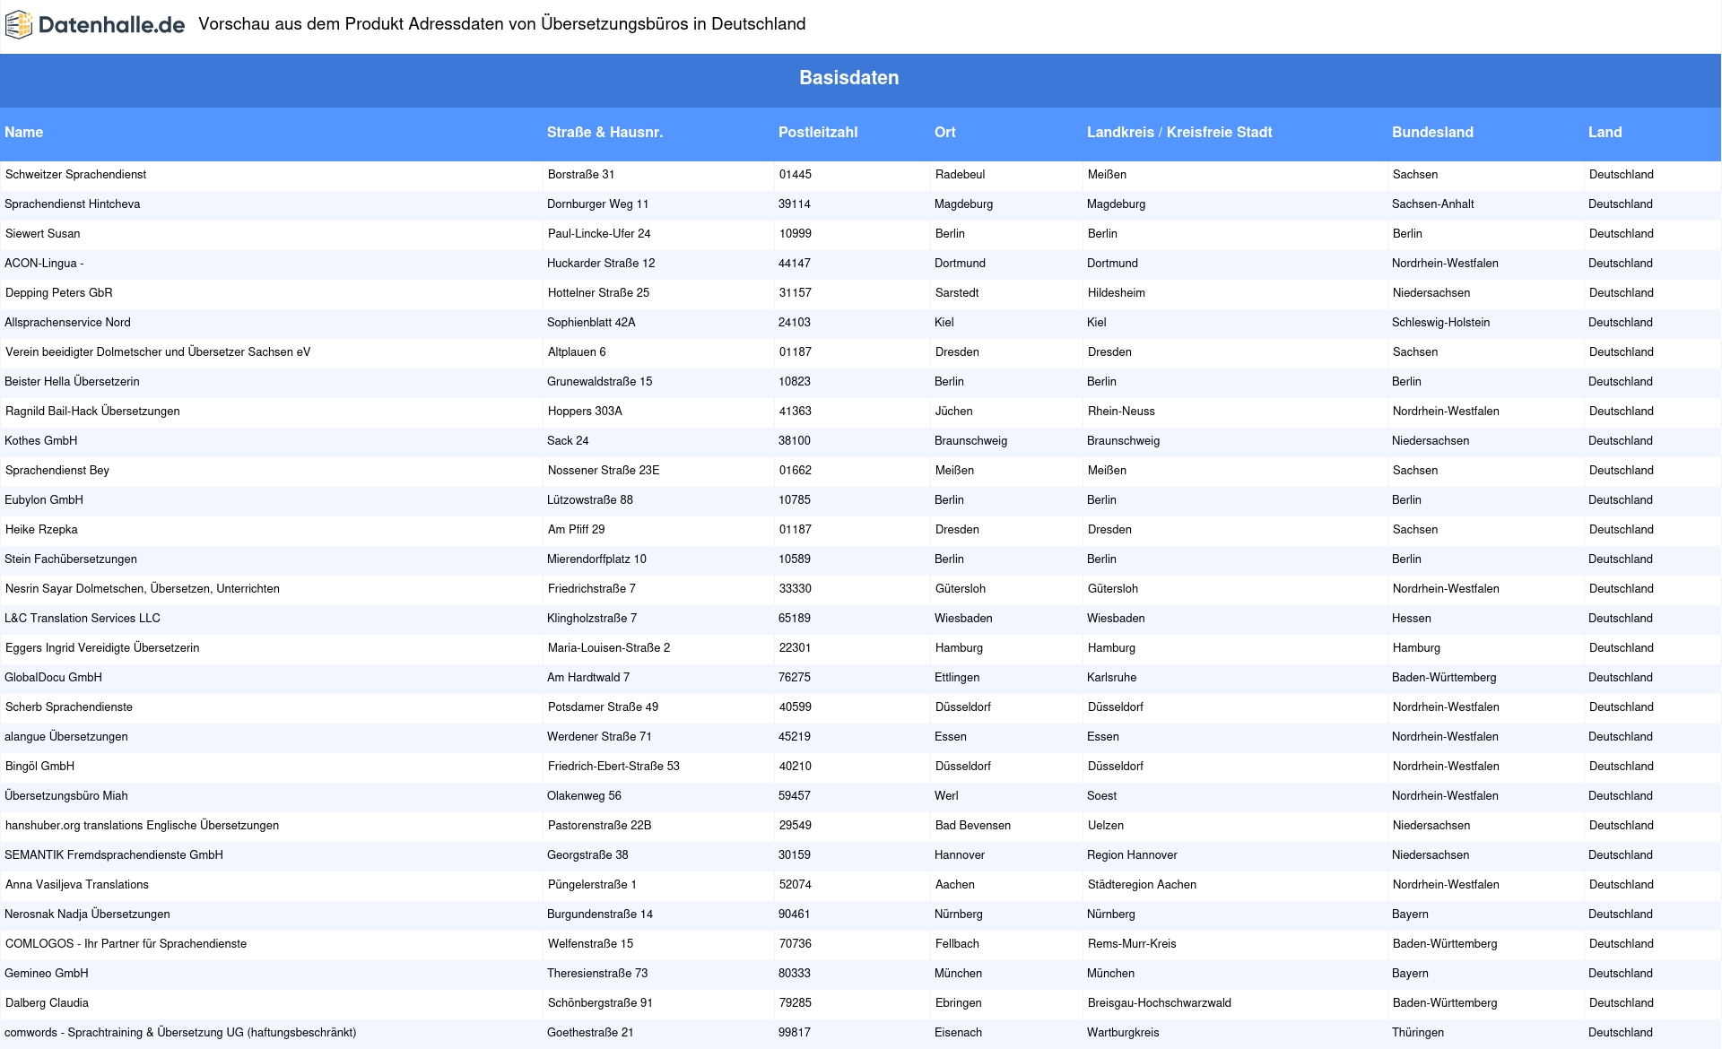Click the name alangue Übersetzungen
Viewport: 1722px width, 1049px height.
tap(66, 737)
